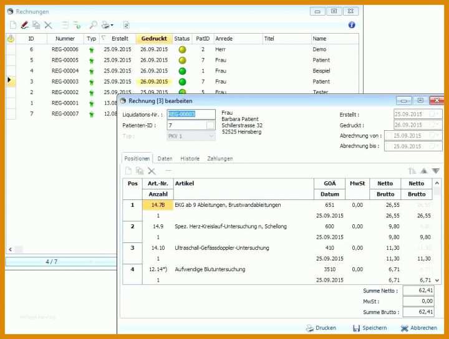Open the Typ dropdown showing PKV 1
This screenshot has width=449, height=339.
click(211, 136)
